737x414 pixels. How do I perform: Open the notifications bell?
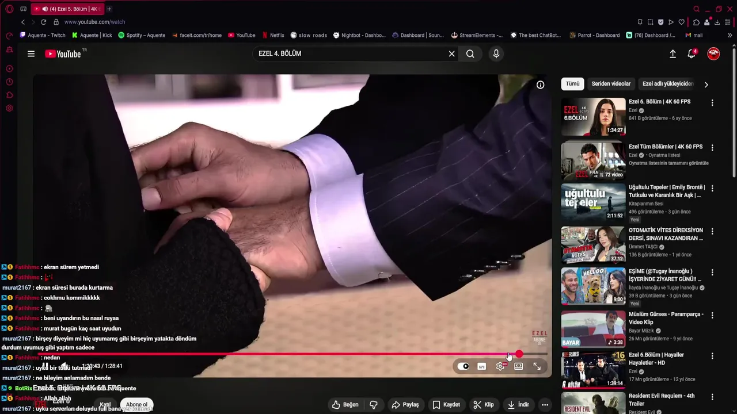[x=692, y=53]
